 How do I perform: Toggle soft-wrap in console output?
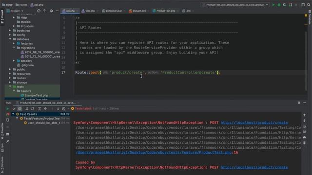pos(304,126)
